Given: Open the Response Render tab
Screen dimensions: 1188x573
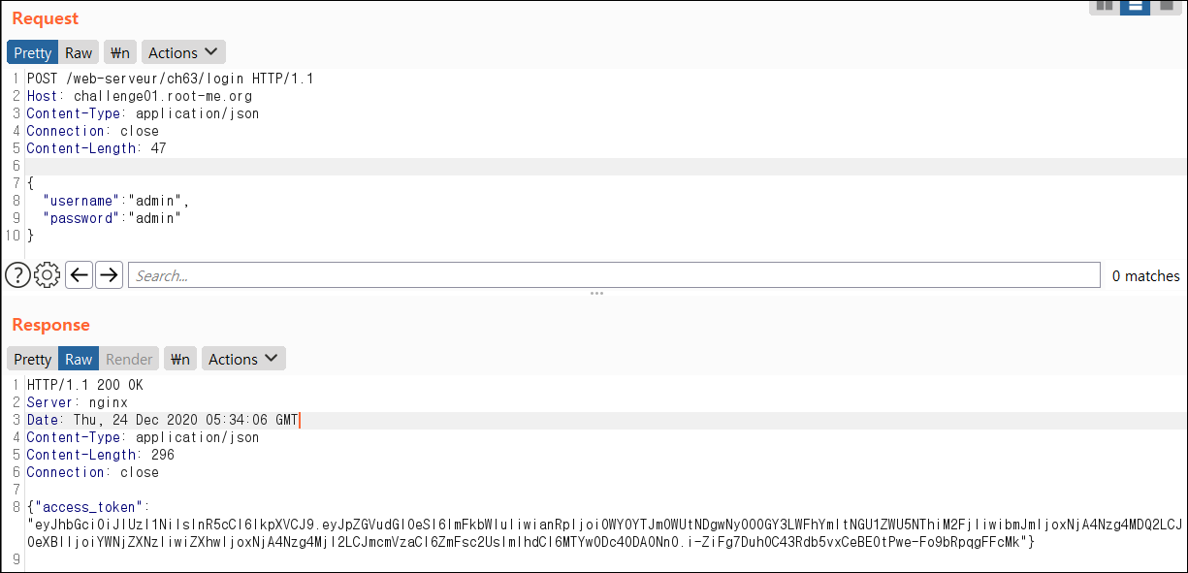Looking at the screenshot, I should (129, 359).
